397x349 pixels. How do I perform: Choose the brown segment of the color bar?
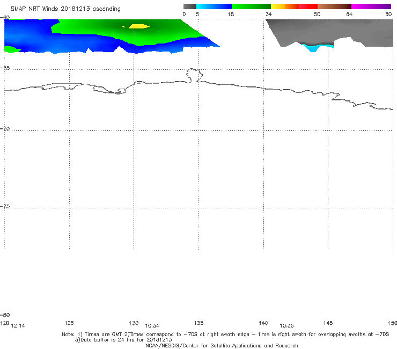[334, 6]
